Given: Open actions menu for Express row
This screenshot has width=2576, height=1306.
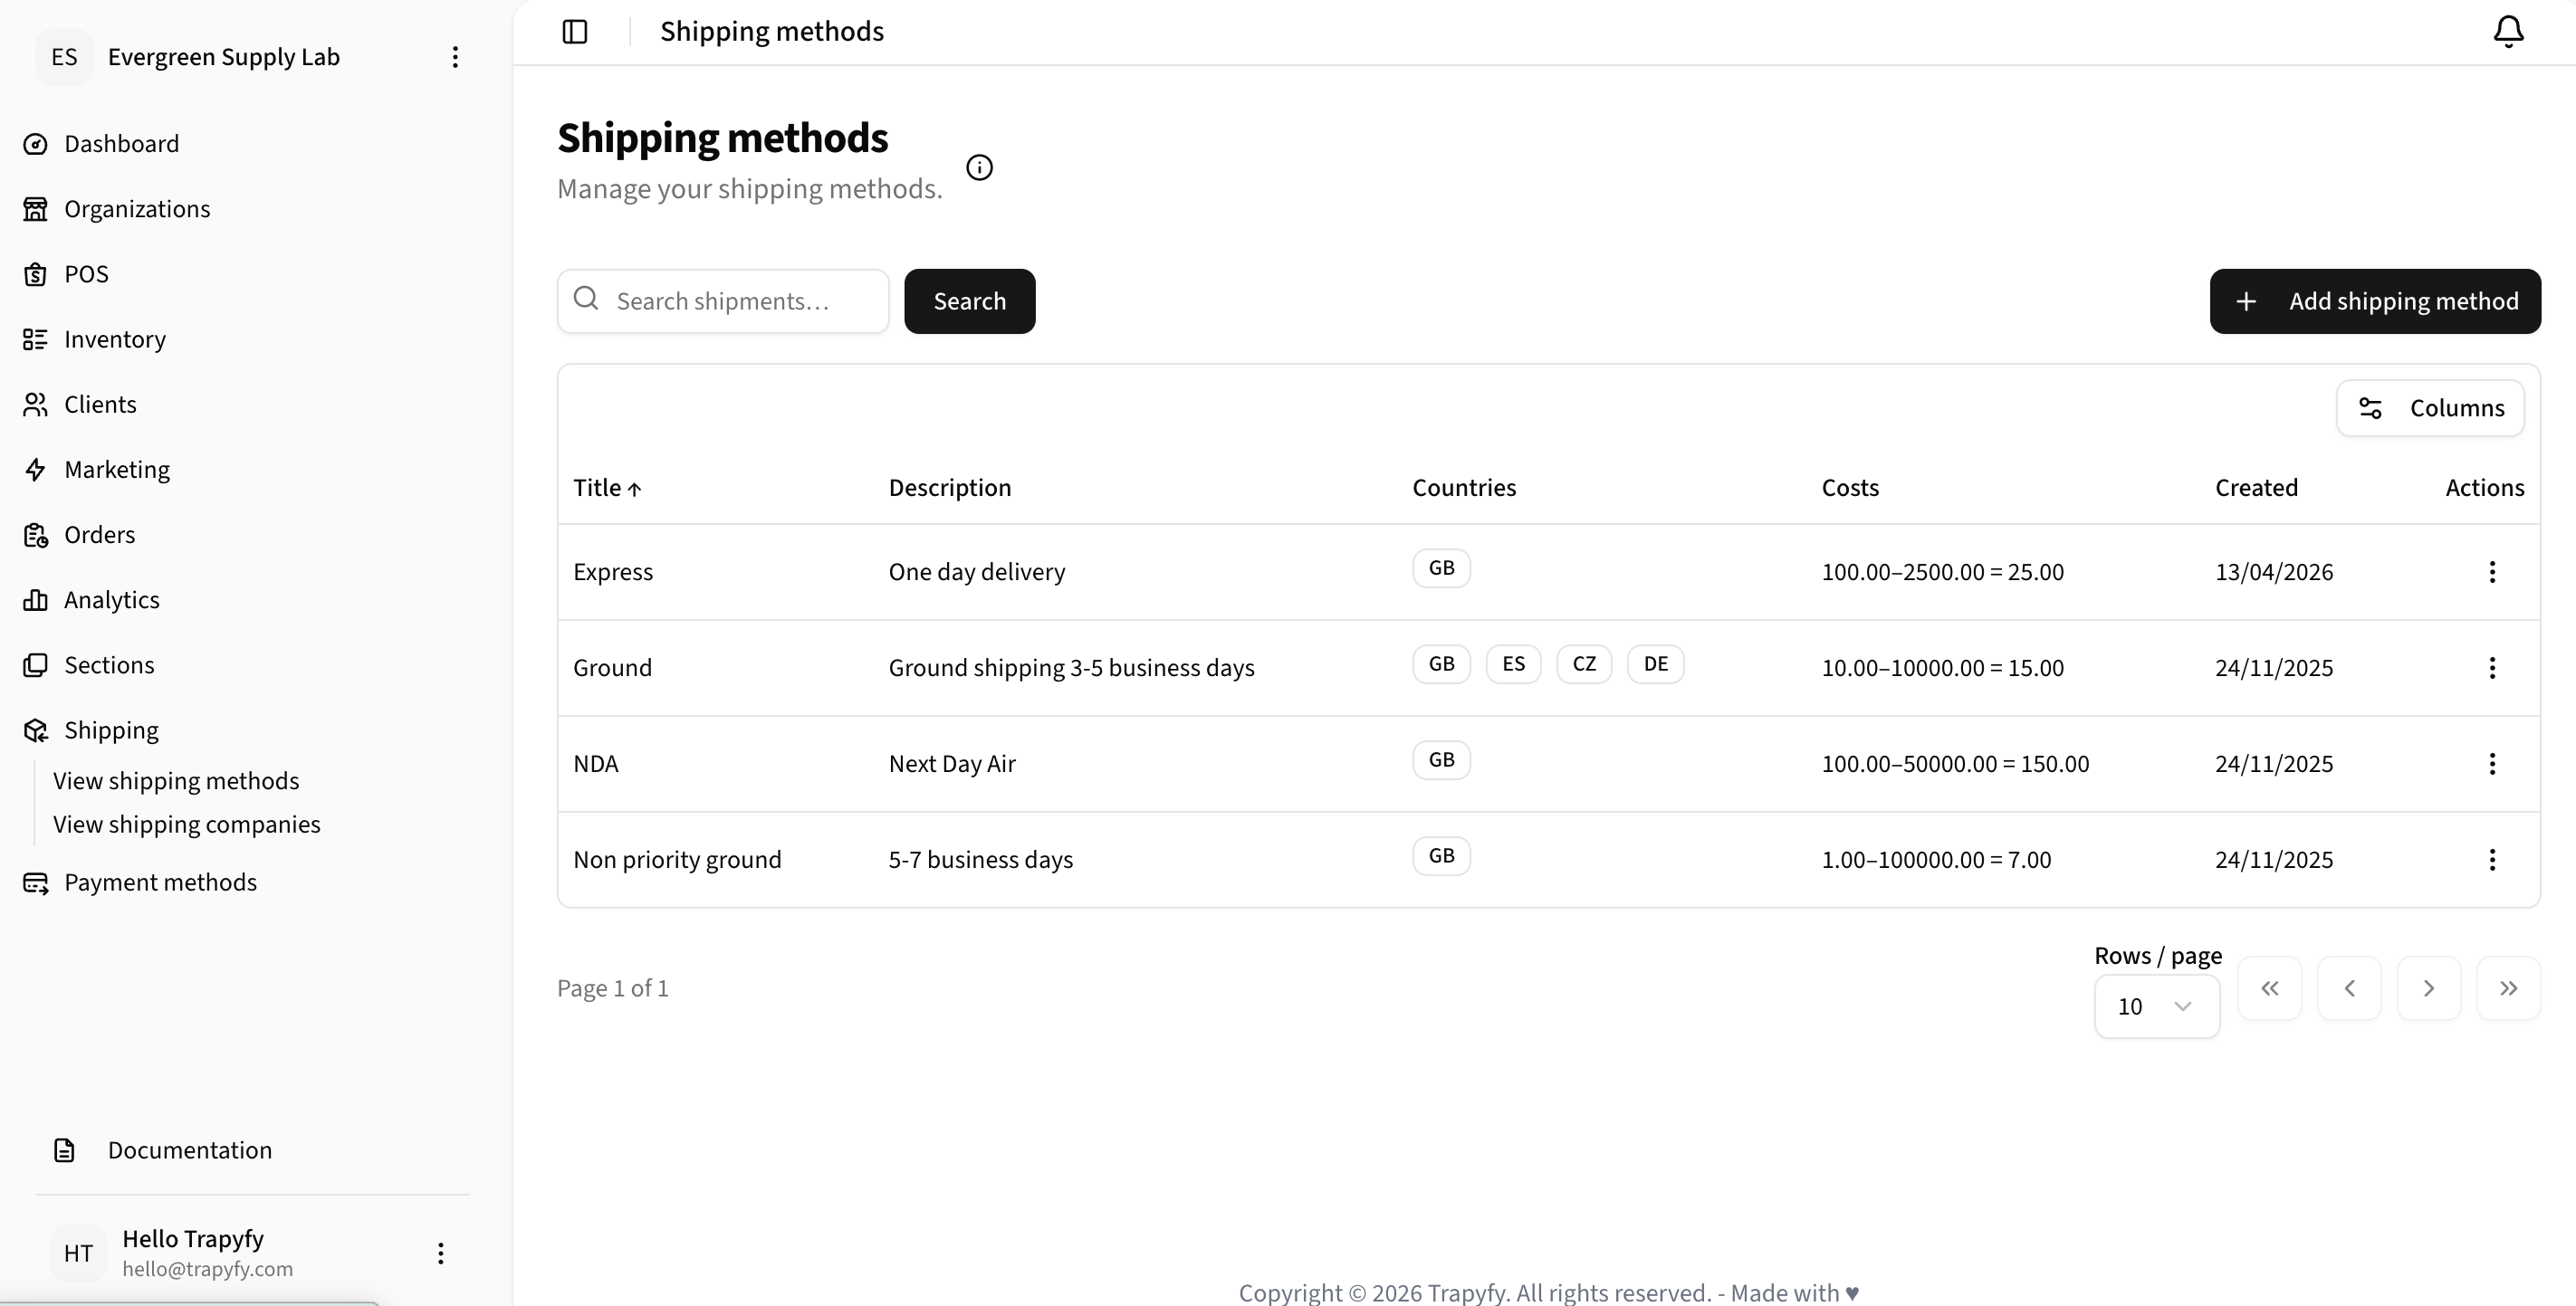Looking at the screenshot, I should (x=2492, y=572).
